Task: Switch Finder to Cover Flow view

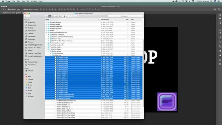Action: click(x=56, y=16)
